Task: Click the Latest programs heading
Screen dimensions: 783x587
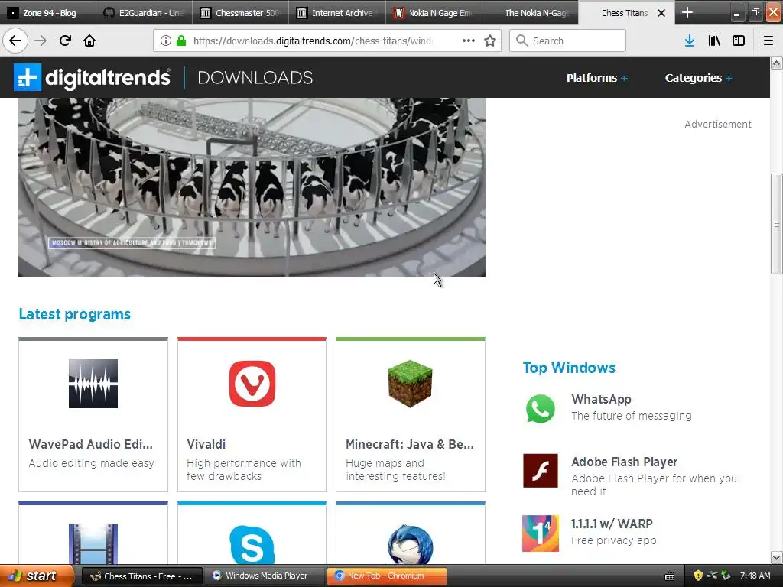Action: 75,314
